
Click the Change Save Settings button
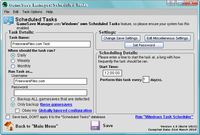point(121,38)
